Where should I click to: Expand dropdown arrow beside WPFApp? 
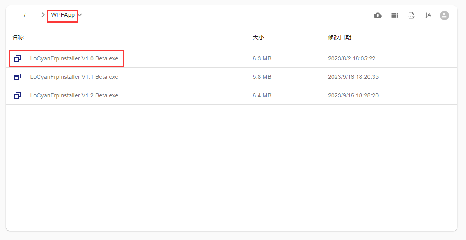[80, 15]
